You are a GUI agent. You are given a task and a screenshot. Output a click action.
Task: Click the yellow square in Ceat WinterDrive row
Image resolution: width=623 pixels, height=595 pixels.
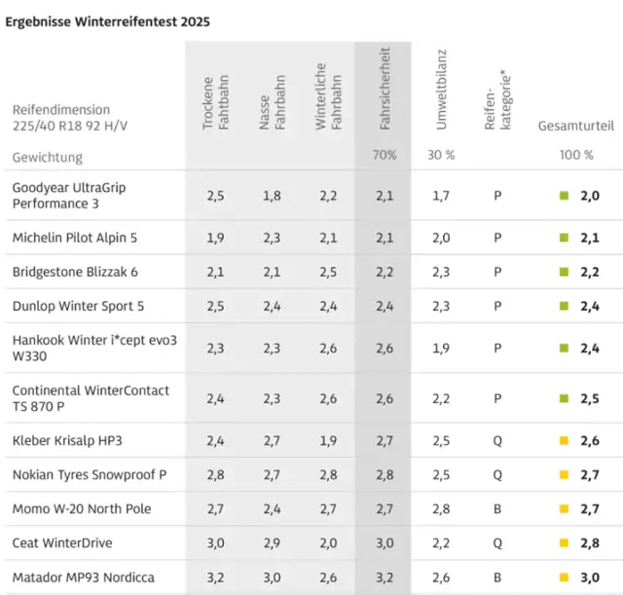pyautogui.click(x=564, y=543)
